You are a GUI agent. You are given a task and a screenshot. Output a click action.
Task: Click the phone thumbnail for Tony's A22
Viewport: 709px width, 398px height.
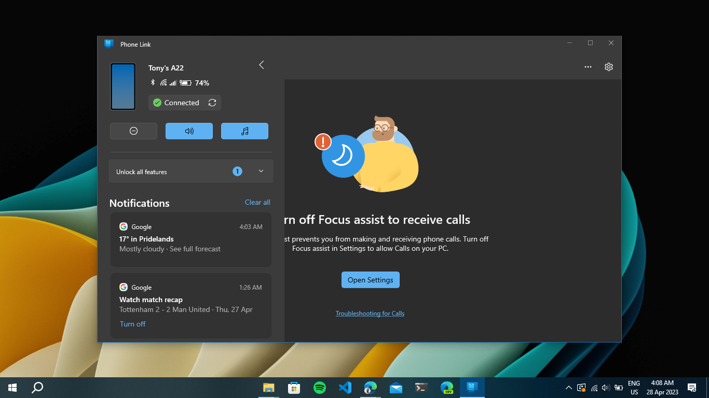click(123, 87)
